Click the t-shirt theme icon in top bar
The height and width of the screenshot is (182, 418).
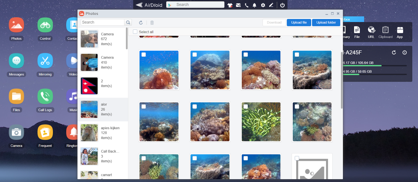(x=230, y=5)
